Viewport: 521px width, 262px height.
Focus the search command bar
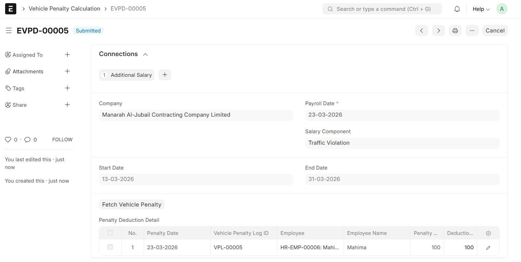click(382, 9)
